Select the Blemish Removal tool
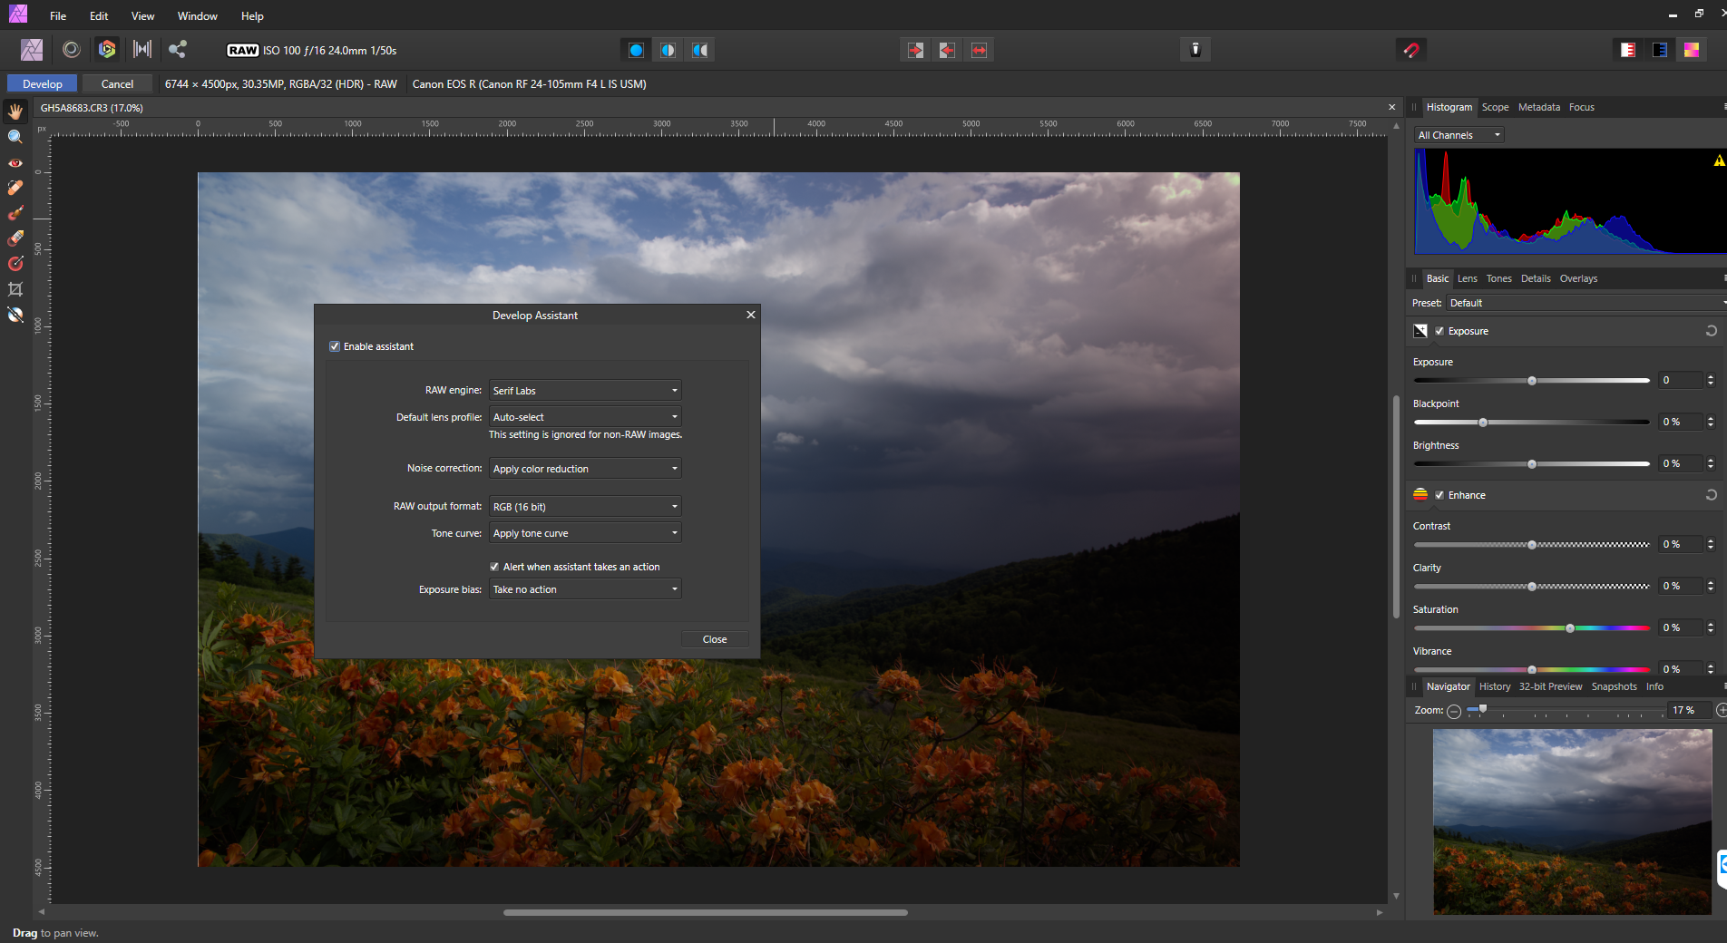This screenshot has height=943, width=1727. pyautogui.click(x=15, y=188)
